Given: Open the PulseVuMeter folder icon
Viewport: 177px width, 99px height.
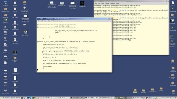Looking at the screenshot, I should point(152,90).
